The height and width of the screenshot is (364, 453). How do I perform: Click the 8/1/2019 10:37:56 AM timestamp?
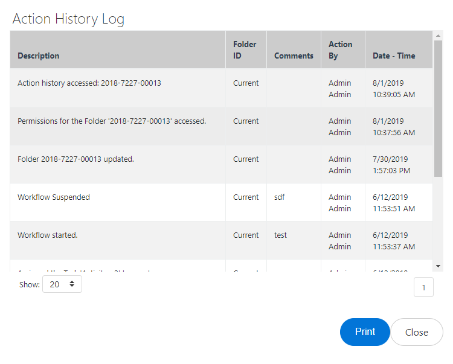point(394,127)
